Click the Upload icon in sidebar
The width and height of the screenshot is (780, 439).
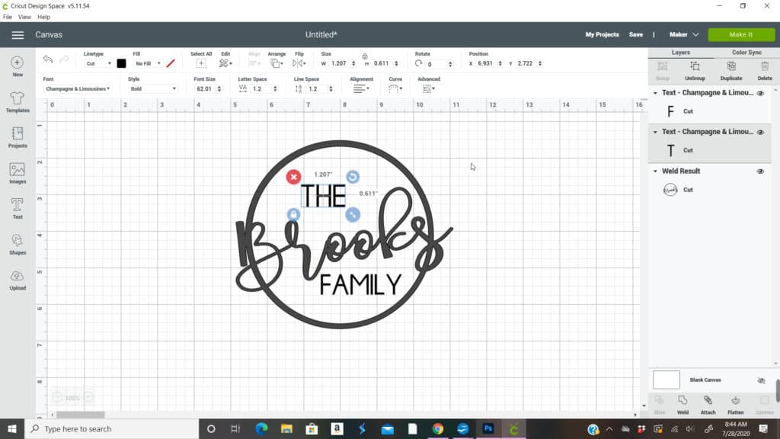[x=17, y=279]
